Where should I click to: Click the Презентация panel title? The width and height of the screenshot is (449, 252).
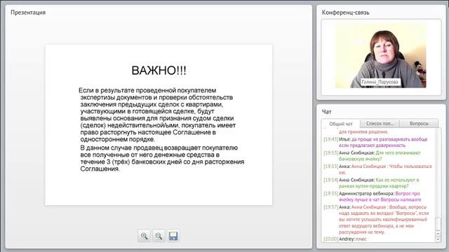pyautogui.click(x=28, y=13)
